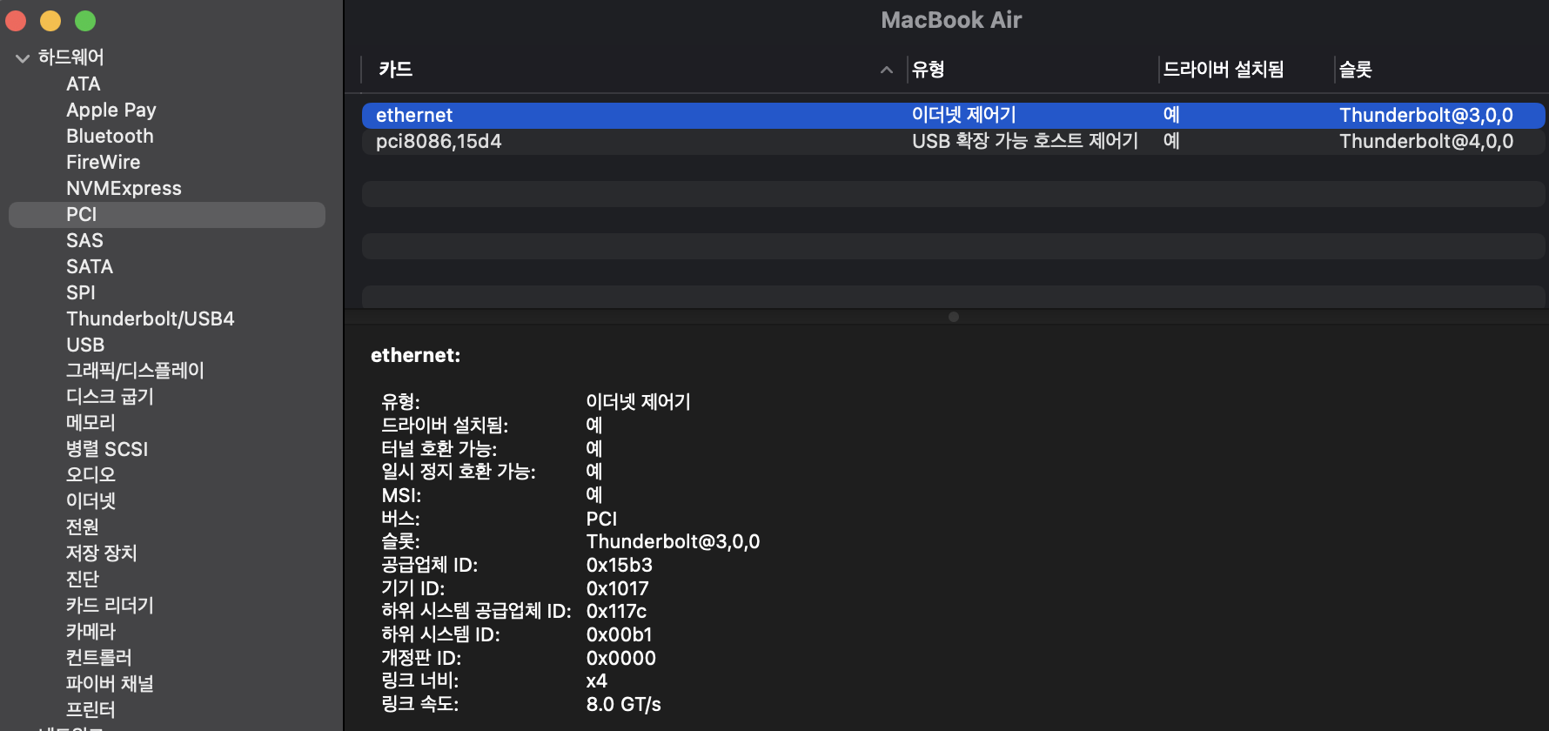
Task: Minimize window with yellow button
Action: [x=50, y=20]
